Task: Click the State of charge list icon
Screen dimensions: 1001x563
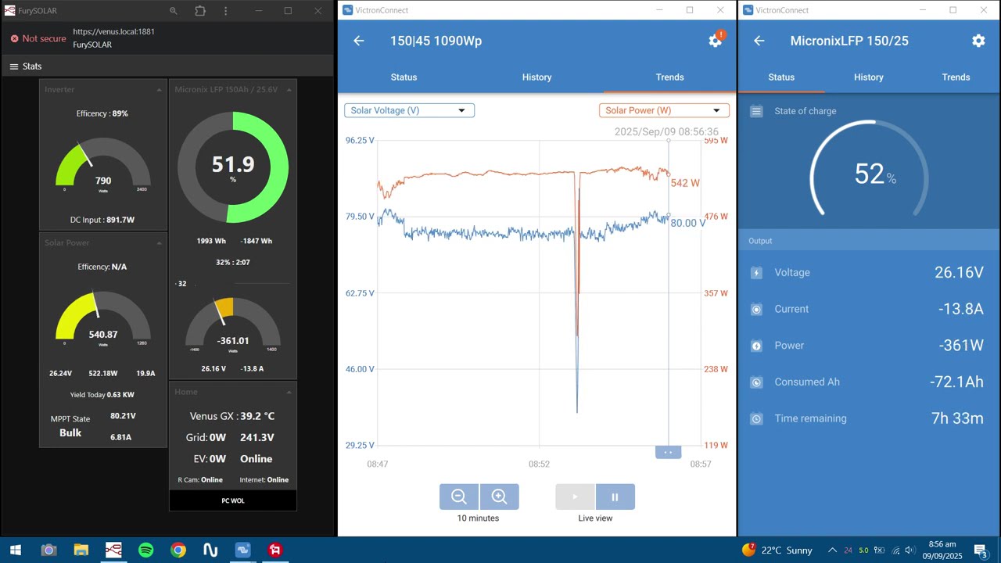Action: (756, 111)
